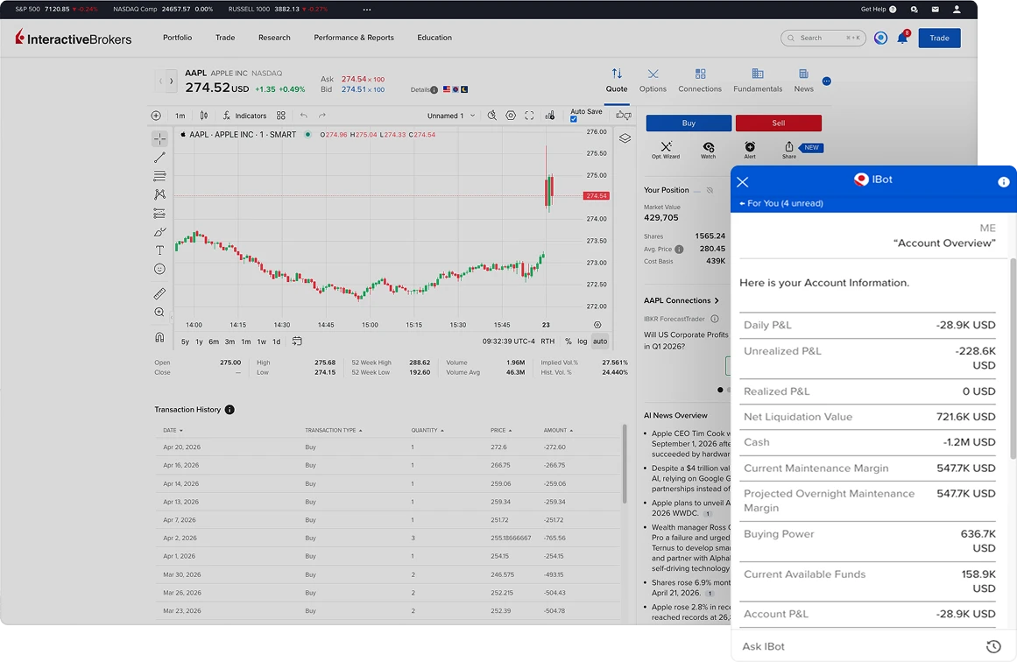Select the ruler measure tool
Viewport: 1017px width, 662px height.
[159, 293]
